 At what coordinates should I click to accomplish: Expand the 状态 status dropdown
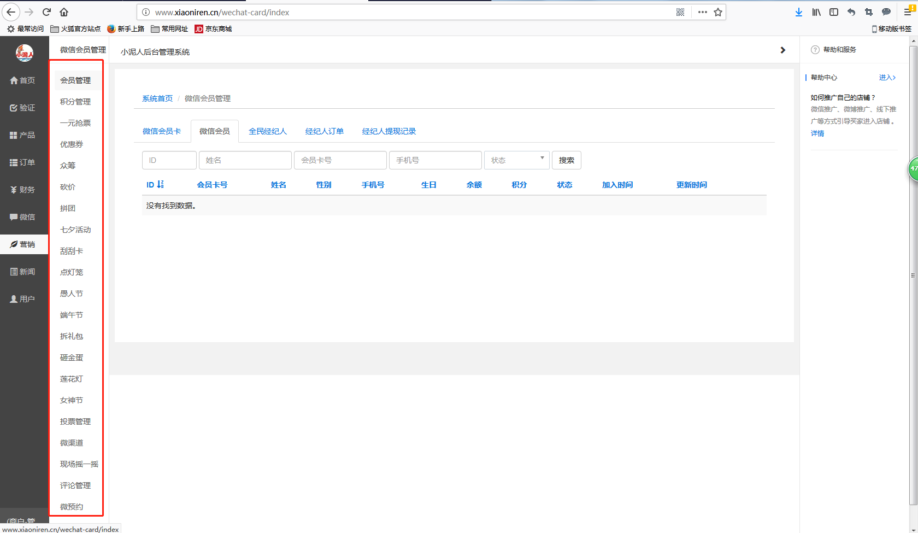tap(516, 160)
